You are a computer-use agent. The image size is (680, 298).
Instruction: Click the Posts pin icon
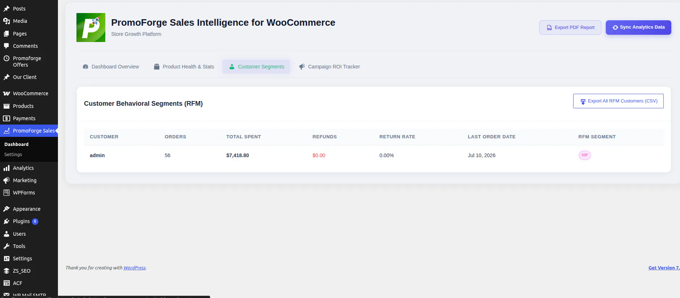pos(7,9)
